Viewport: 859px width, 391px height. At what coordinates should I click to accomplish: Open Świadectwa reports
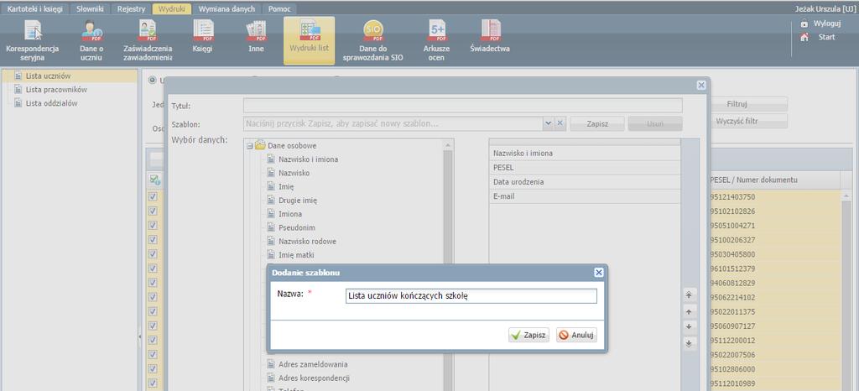pos(490,37)
